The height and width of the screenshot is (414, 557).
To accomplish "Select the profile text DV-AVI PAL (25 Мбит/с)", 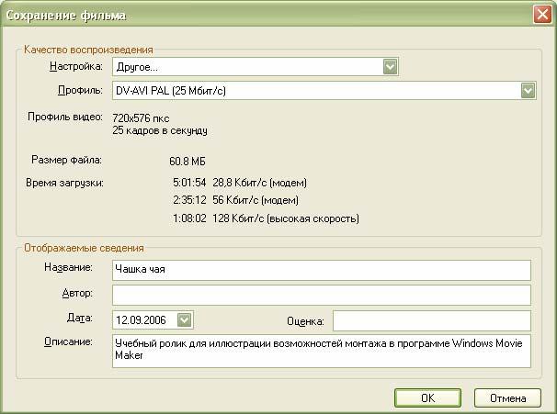I will tap(171, 91).
